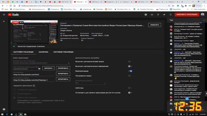This screenshot has width=207, height=116.
Task: Go back with the Studio left arrow
Action: pos(4,21)
